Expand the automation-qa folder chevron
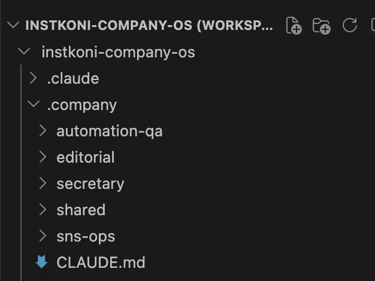This screenshot has height=281, width=375. coord(43,131)
